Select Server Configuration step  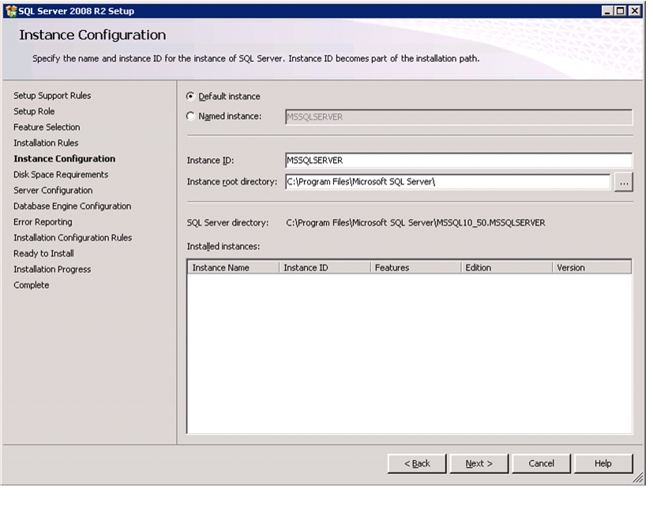(53, 191)
